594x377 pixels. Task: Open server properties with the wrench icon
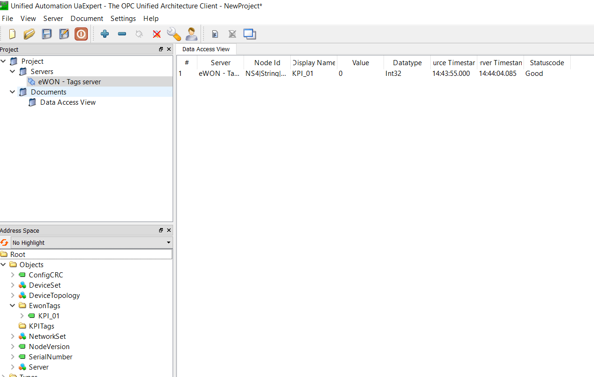(173, 34)
